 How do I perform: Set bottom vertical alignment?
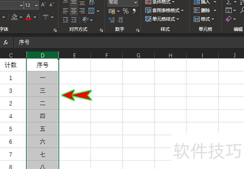point(82,2)
